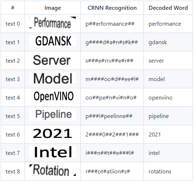This screenshot has width=194, height=181.
Task: Click the CRNN Recognition column header
Action: click(112, 8)
